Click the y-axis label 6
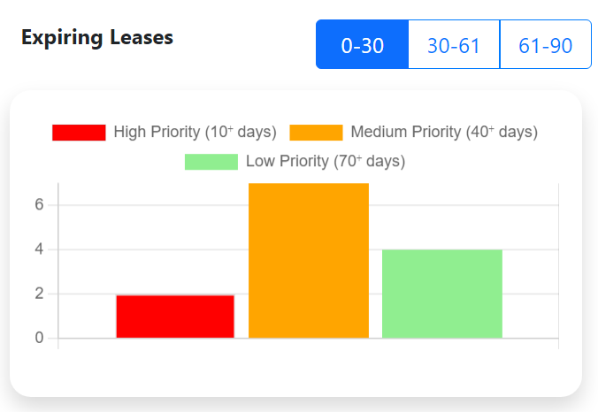The width and height of the screenshot is (598, 412). tap(39, 205)
